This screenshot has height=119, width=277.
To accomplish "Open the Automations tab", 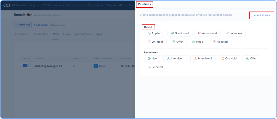I will click(83, 34).
